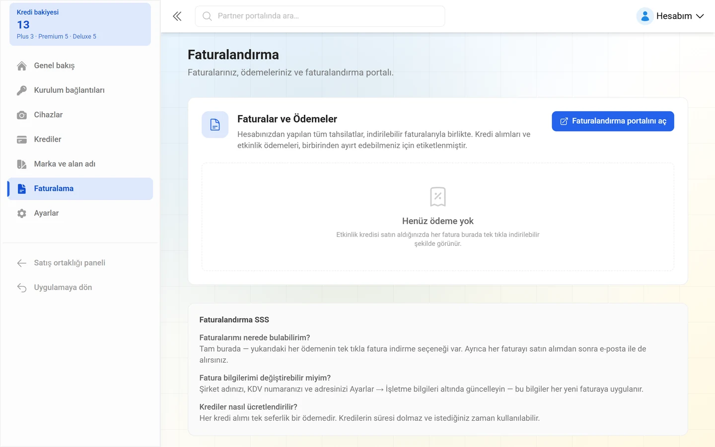Click the gear icon next to Ayarlar
715x447 pixels.
pos(22,213)
